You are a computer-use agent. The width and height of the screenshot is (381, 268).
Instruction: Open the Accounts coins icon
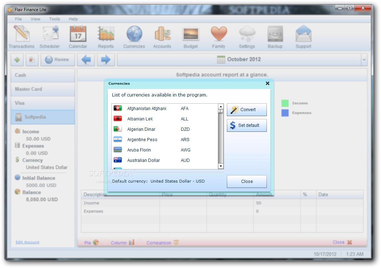tap(162, 37)
